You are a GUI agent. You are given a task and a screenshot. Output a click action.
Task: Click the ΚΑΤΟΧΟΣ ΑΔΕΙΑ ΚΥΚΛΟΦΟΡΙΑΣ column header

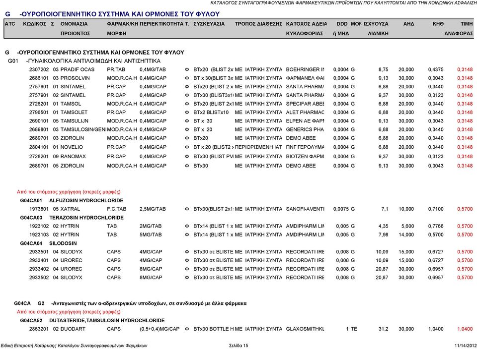click(x=307, y=29)
